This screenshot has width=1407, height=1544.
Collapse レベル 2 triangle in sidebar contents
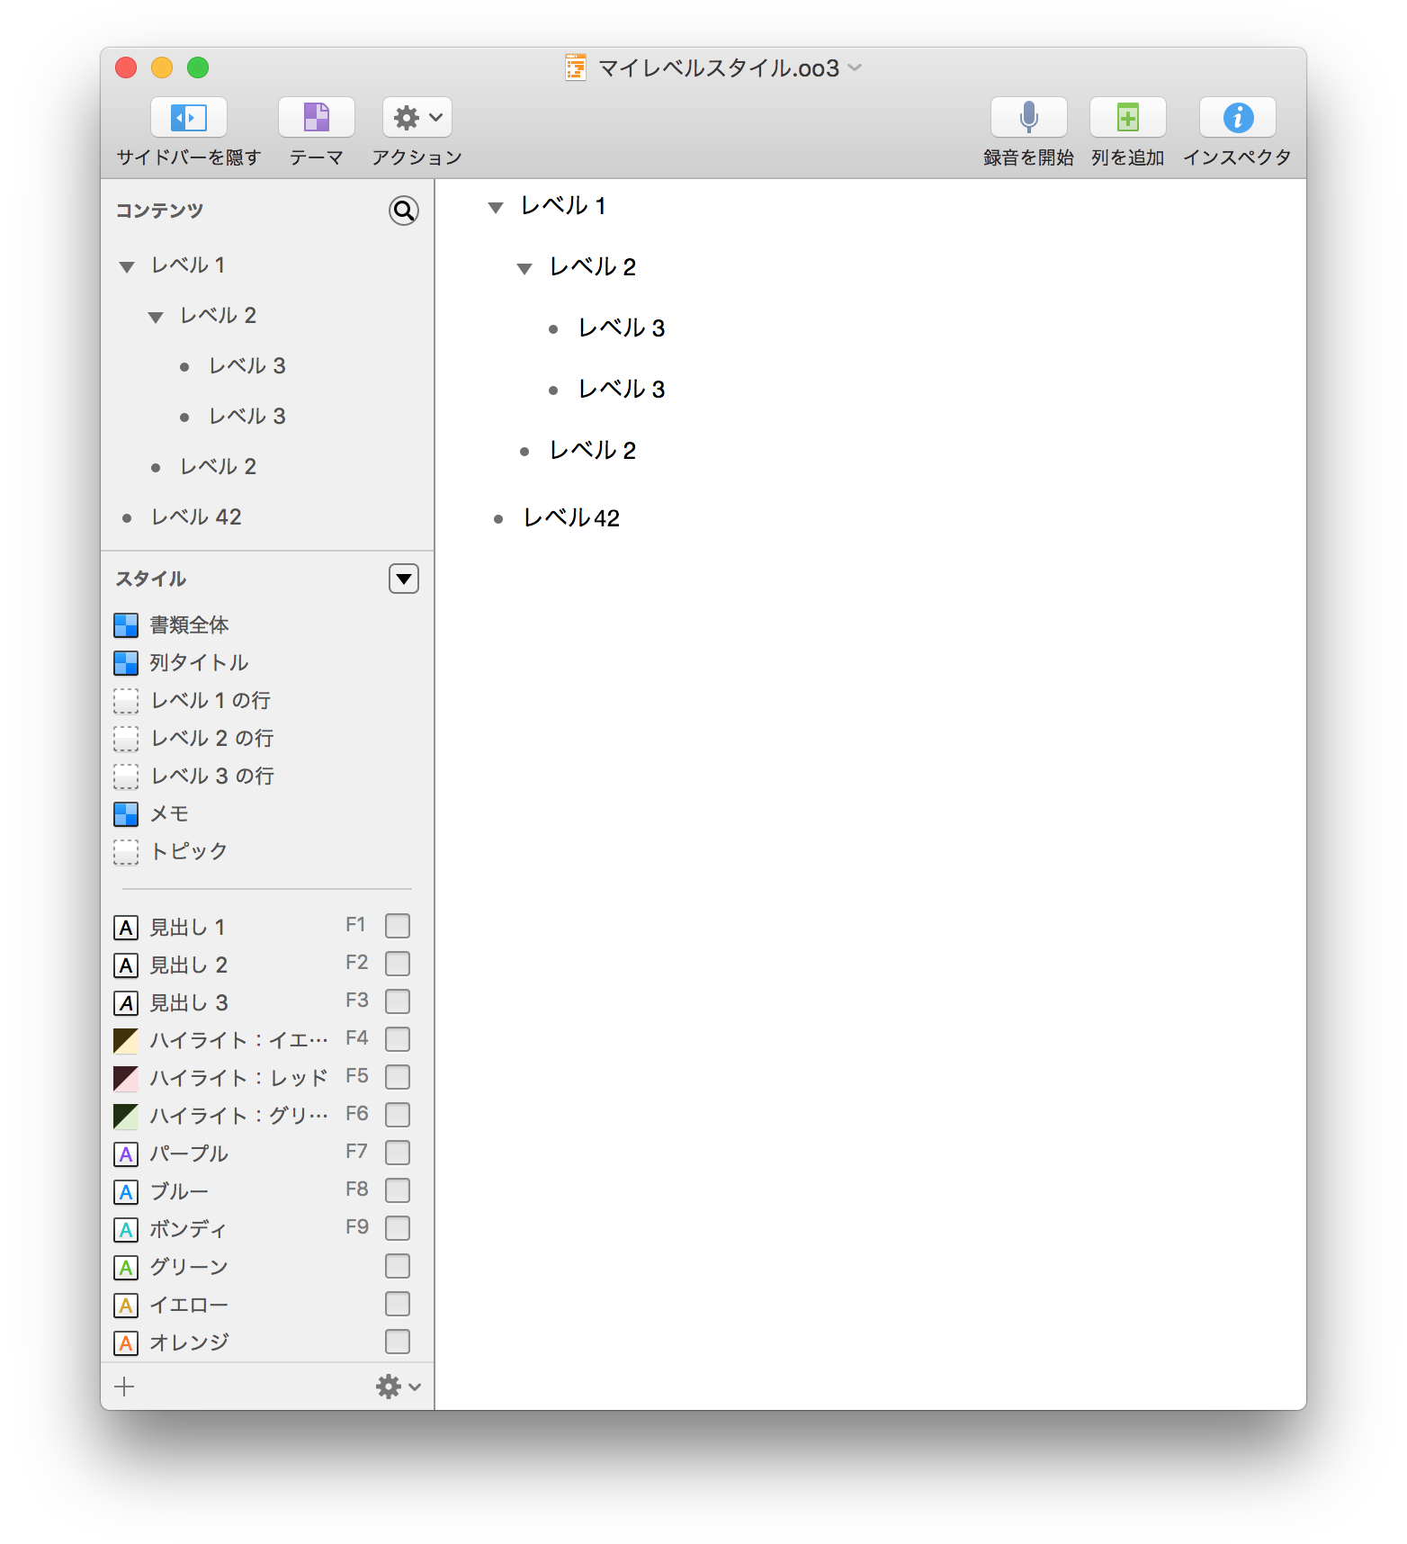(x=156, y=317)
